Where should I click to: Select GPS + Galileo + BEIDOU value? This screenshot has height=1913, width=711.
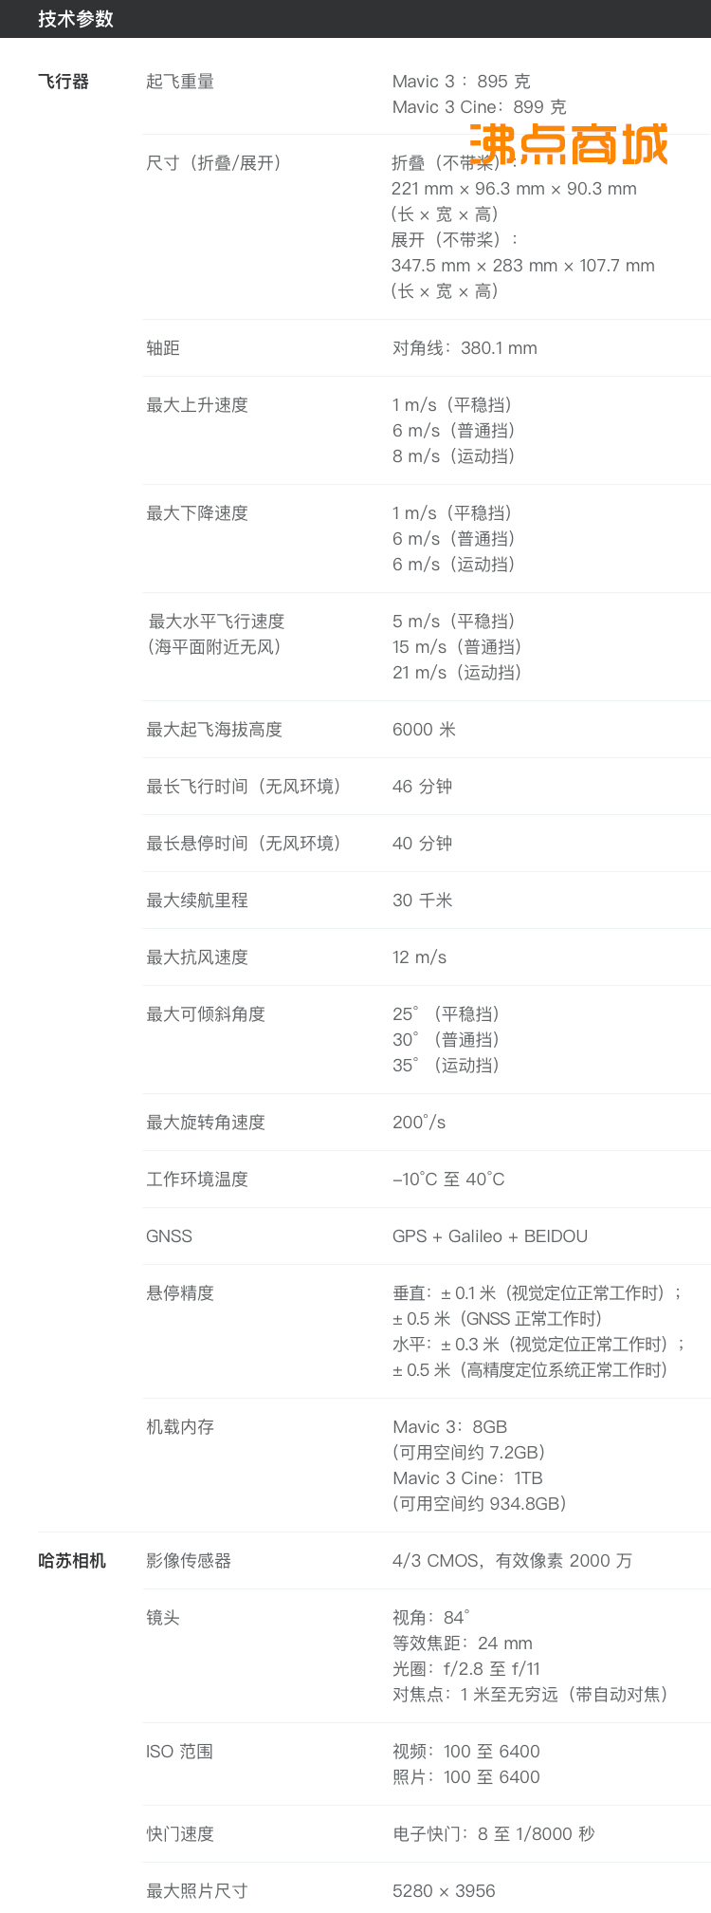(x=490, y=1236)
